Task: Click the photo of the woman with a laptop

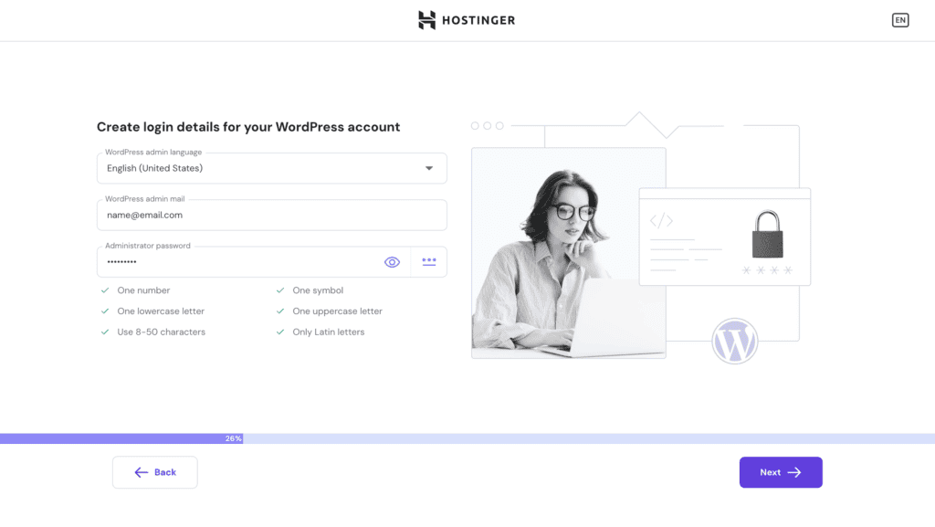Action: click(x=569, y=253)
